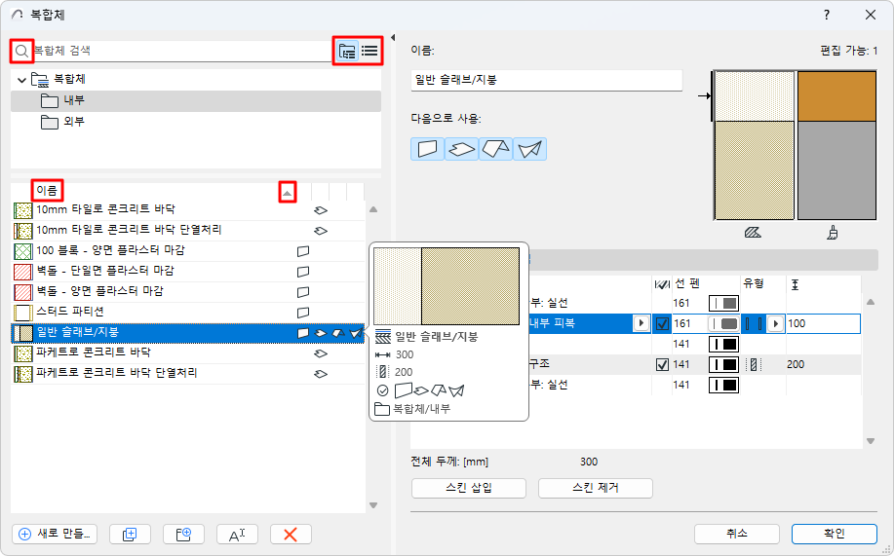Click the 선 펜 column header
Image resolution: width=894 pixels, height=556 pixels.
687,283
